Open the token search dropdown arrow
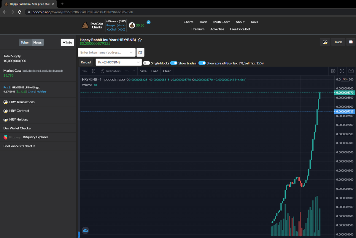Viewport: 356px width, 238px height. (131, 52)
